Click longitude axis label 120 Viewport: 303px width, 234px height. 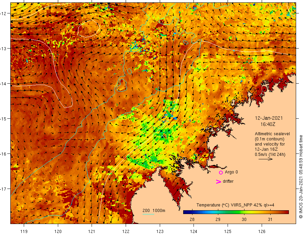tap(58, 231)
